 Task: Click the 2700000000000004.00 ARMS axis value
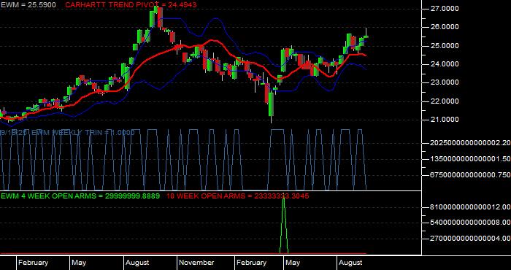pos(471,239)
